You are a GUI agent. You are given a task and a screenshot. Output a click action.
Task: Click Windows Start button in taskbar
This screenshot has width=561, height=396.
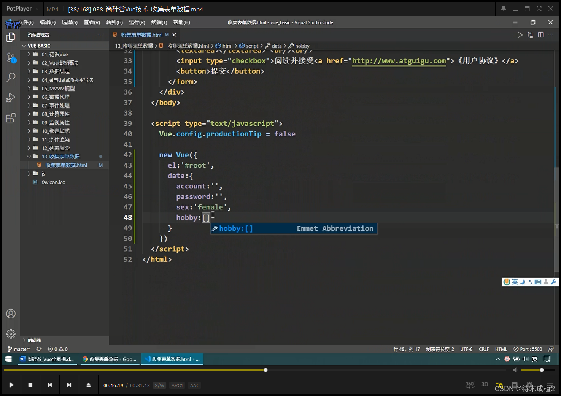coord(8,359)
